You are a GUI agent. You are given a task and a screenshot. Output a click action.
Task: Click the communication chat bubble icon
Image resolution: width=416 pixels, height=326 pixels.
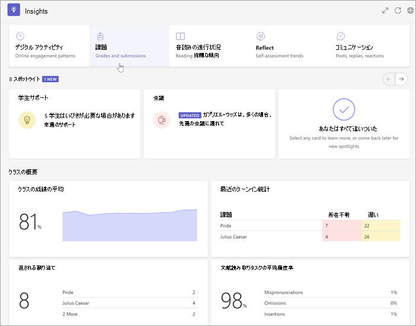coord(341,36)
